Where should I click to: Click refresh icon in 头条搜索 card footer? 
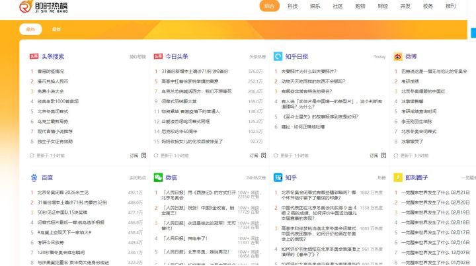click(x=32, y=155)
